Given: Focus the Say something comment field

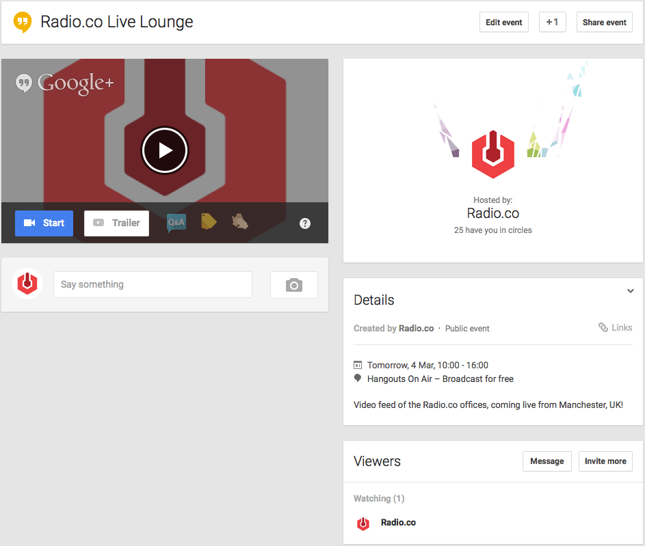Looking at the screenshot, I should click(x=153, y=284).
